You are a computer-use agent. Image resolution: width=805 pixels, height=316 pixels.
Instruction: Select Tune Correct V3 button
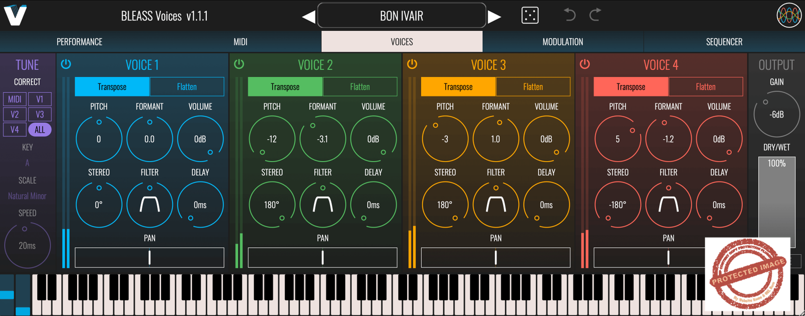pos(40,115)
